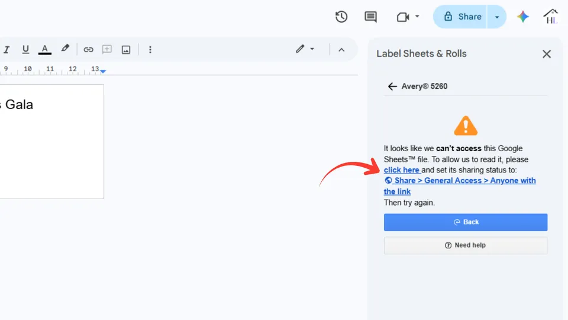
Task: Click the 'Avery® 5260' label text
Action: (x=424, y=87)
